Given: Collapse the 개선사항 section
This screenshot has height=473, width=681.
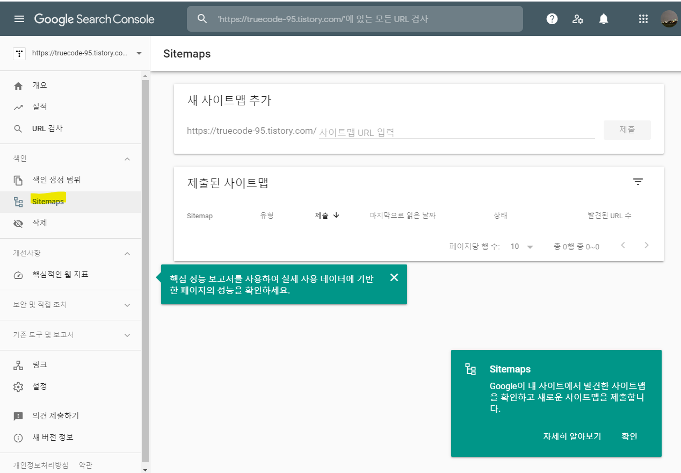Looking at the screenshot, I should [127, 253].
